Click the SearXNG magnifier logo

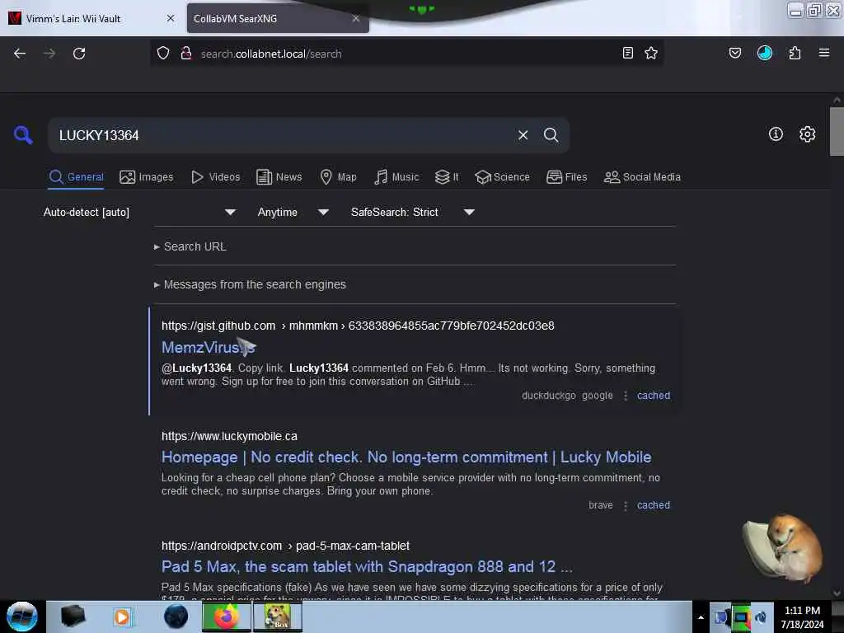23,134
